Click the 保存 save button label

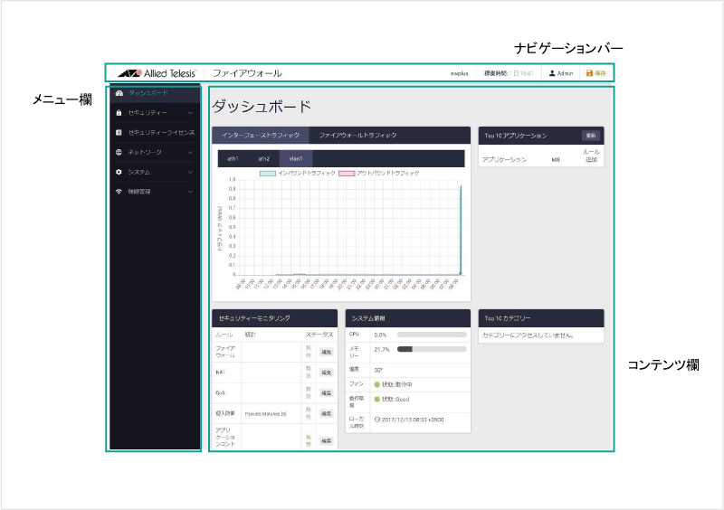click(600, 73)
